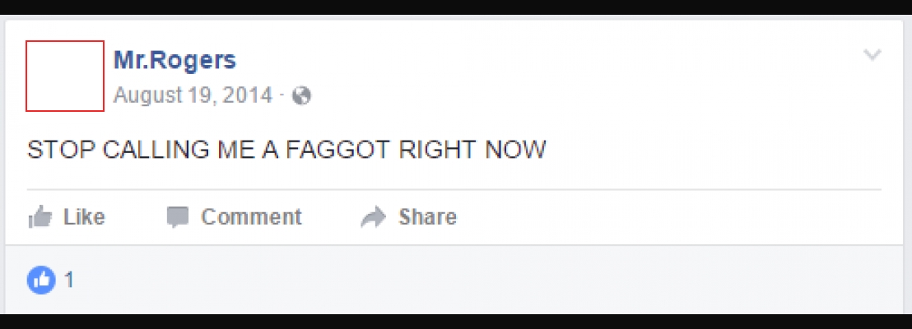Click the black bar above the post
Screen dimensions: 912x329
(456, 7)
